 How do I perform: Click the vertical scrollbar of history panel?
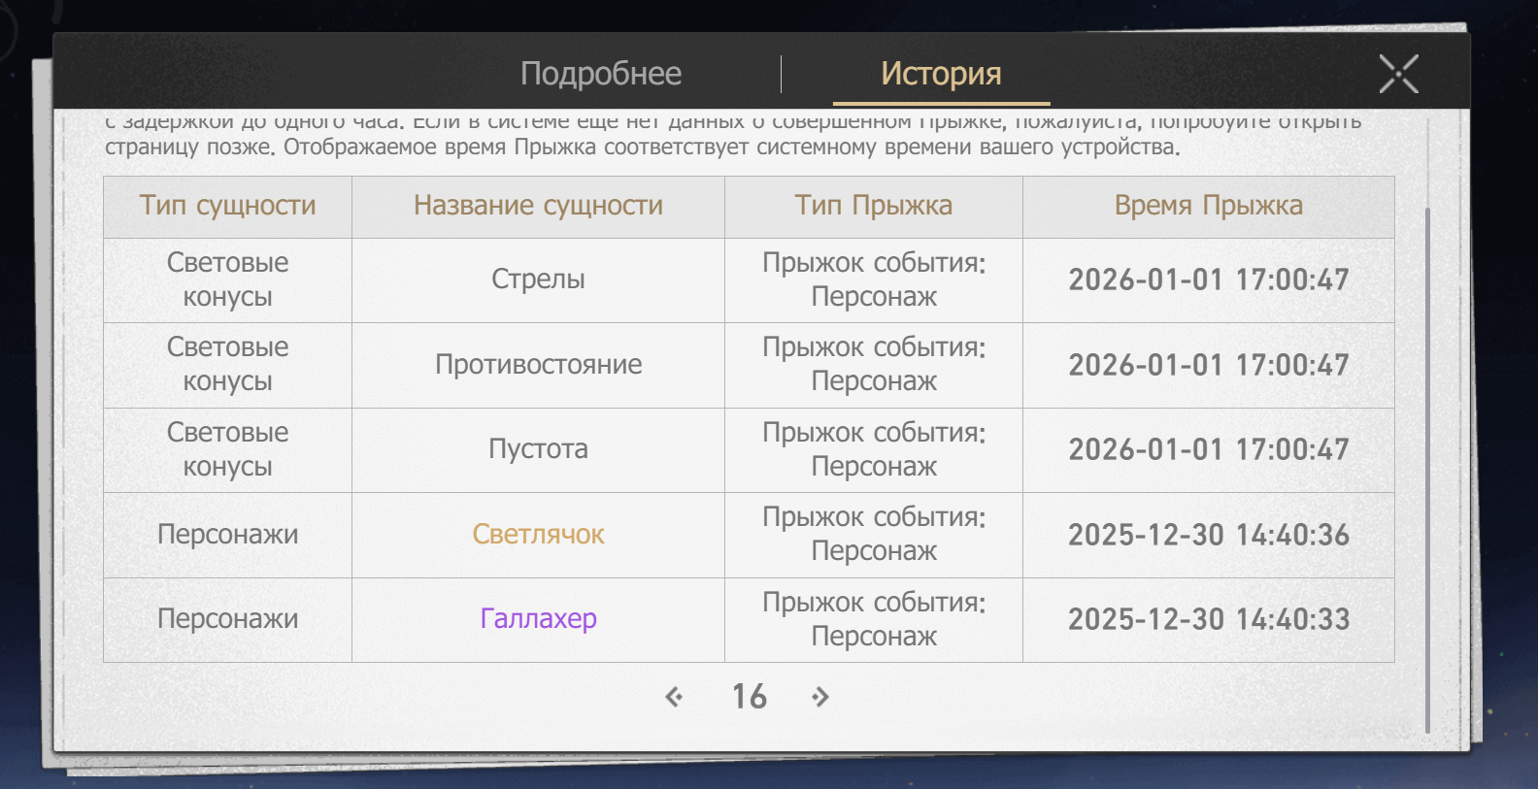[1426, 470]
